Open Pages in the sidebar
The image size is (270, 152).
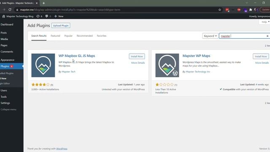point(4,45)
